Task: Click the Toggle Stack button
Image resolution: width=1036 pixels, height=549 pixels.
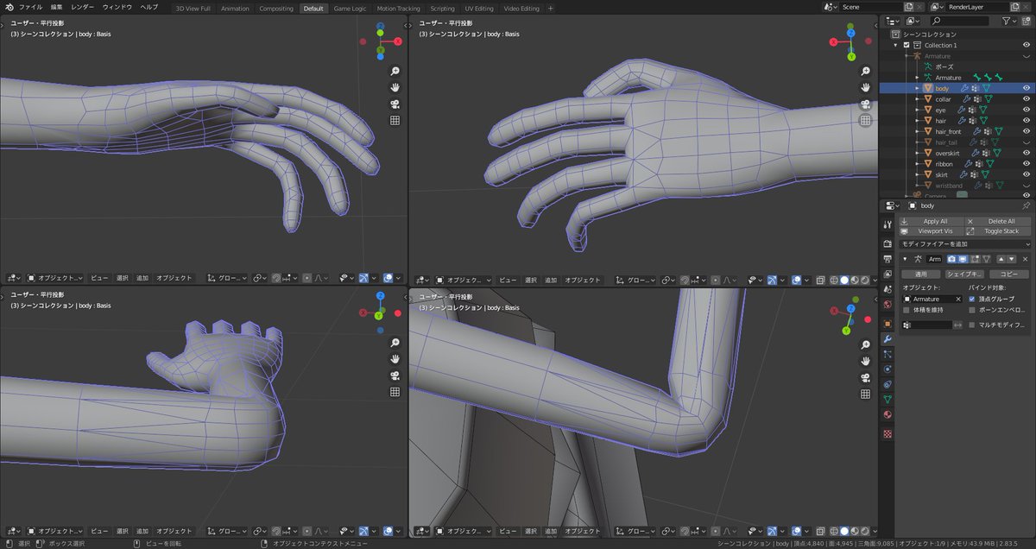Action: [x=998, y=231]
